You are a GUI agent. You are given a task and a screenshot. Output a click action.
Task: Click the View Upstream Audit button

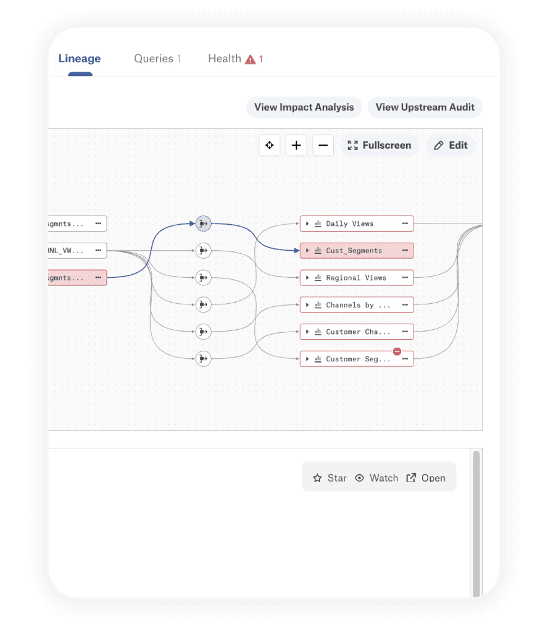(425, 107)
